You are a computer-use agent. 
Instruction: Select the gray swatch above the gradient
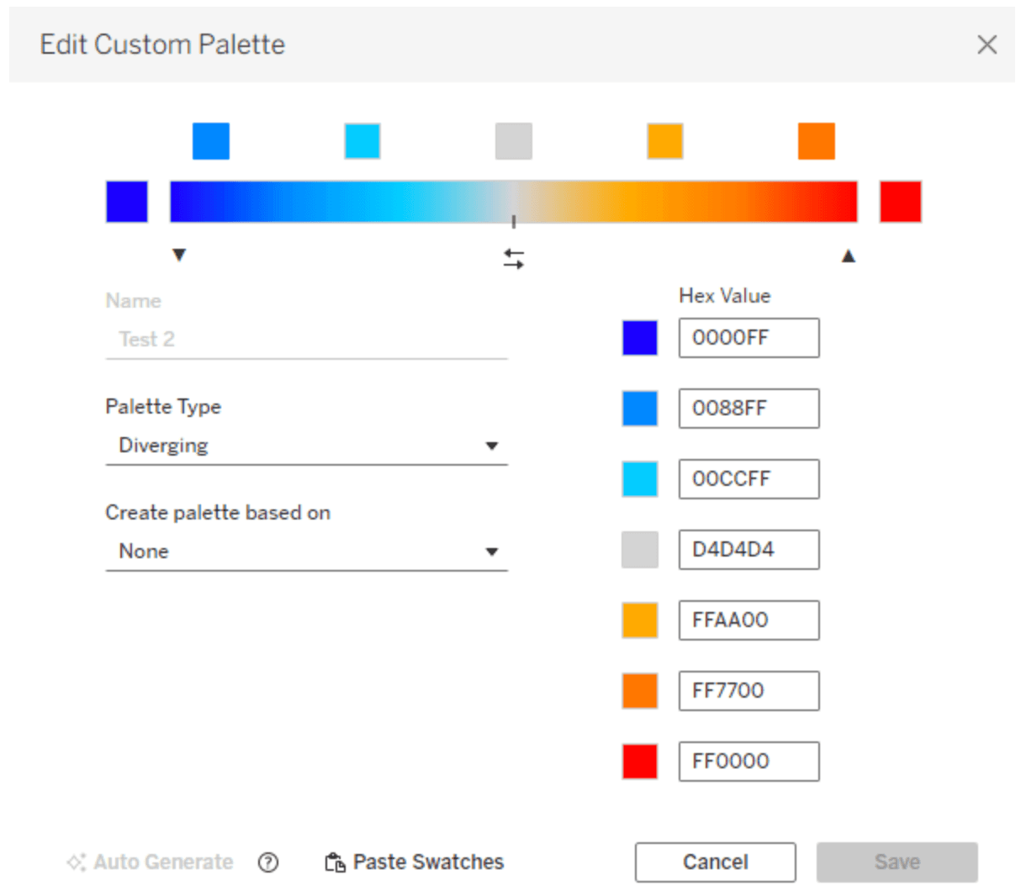click(x=514, y=141)
